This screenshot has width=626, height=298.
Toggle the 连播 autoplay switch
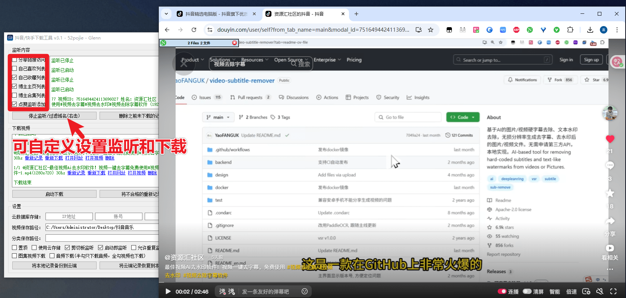pyautogui.click(x=502, y=291)
